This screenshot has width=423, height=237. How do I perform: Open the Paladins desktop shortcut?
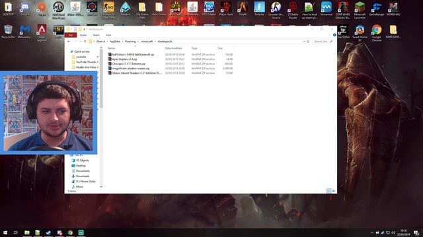click(126, 9)
